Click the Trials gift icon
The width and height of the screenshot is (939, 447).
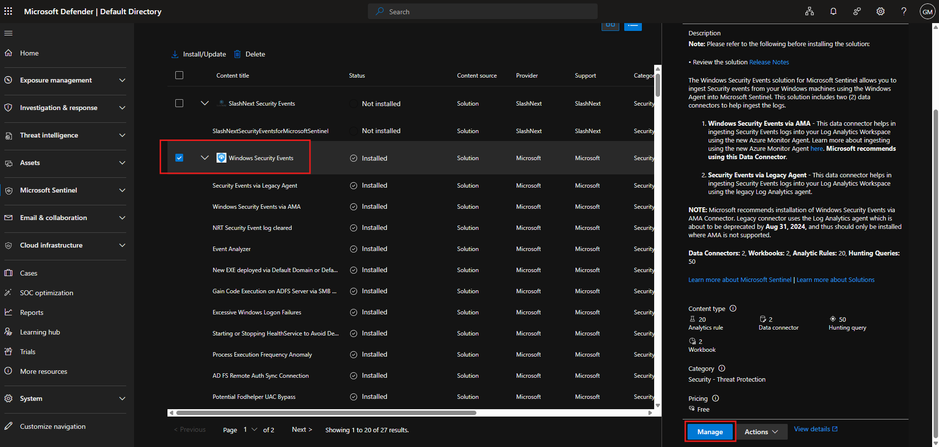[x=8, y=351]
